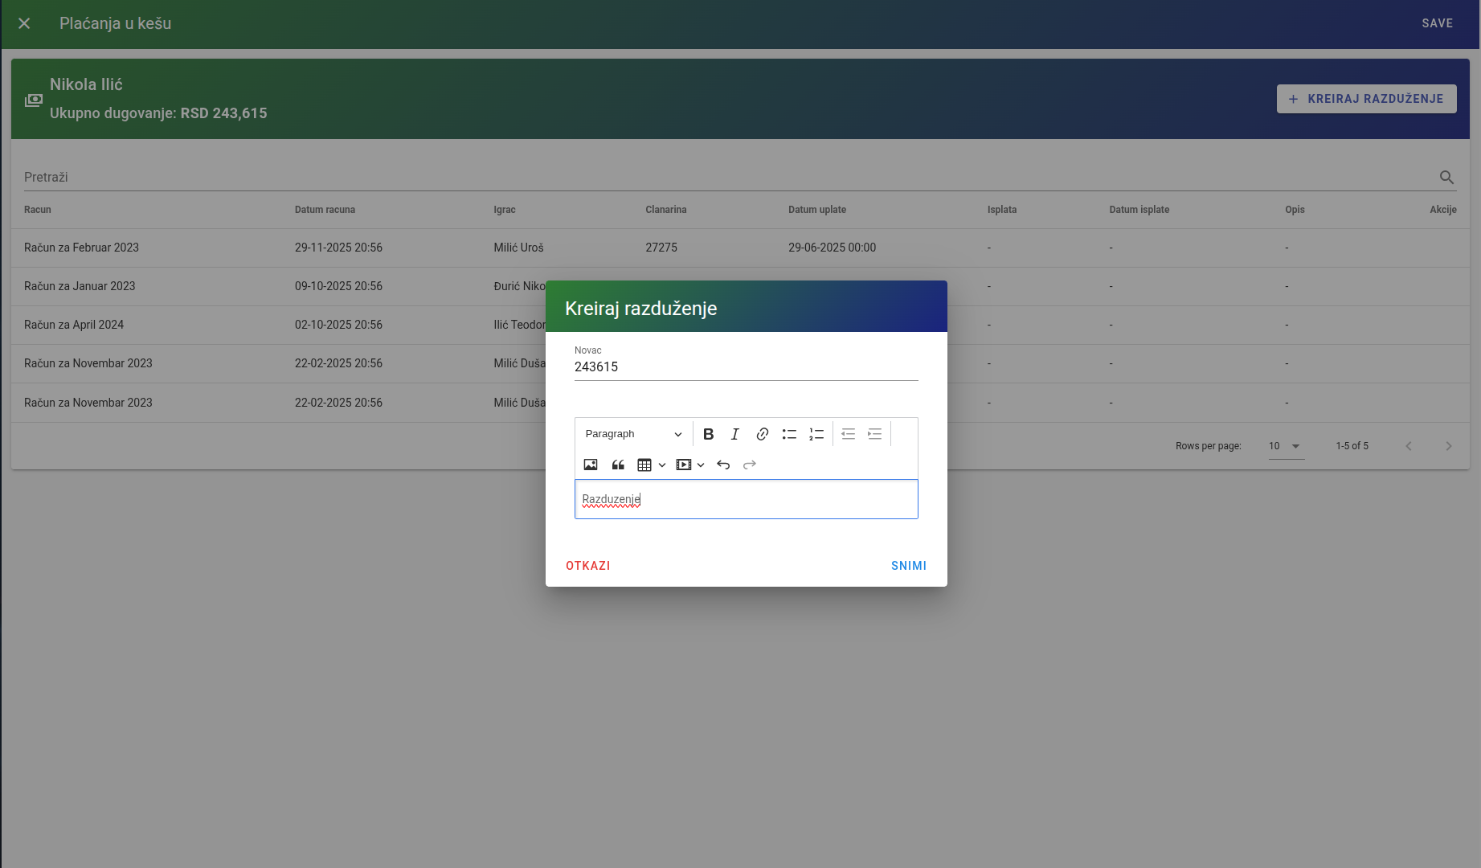
Task: Insert a link with the link icon
Action: (762, 434)
